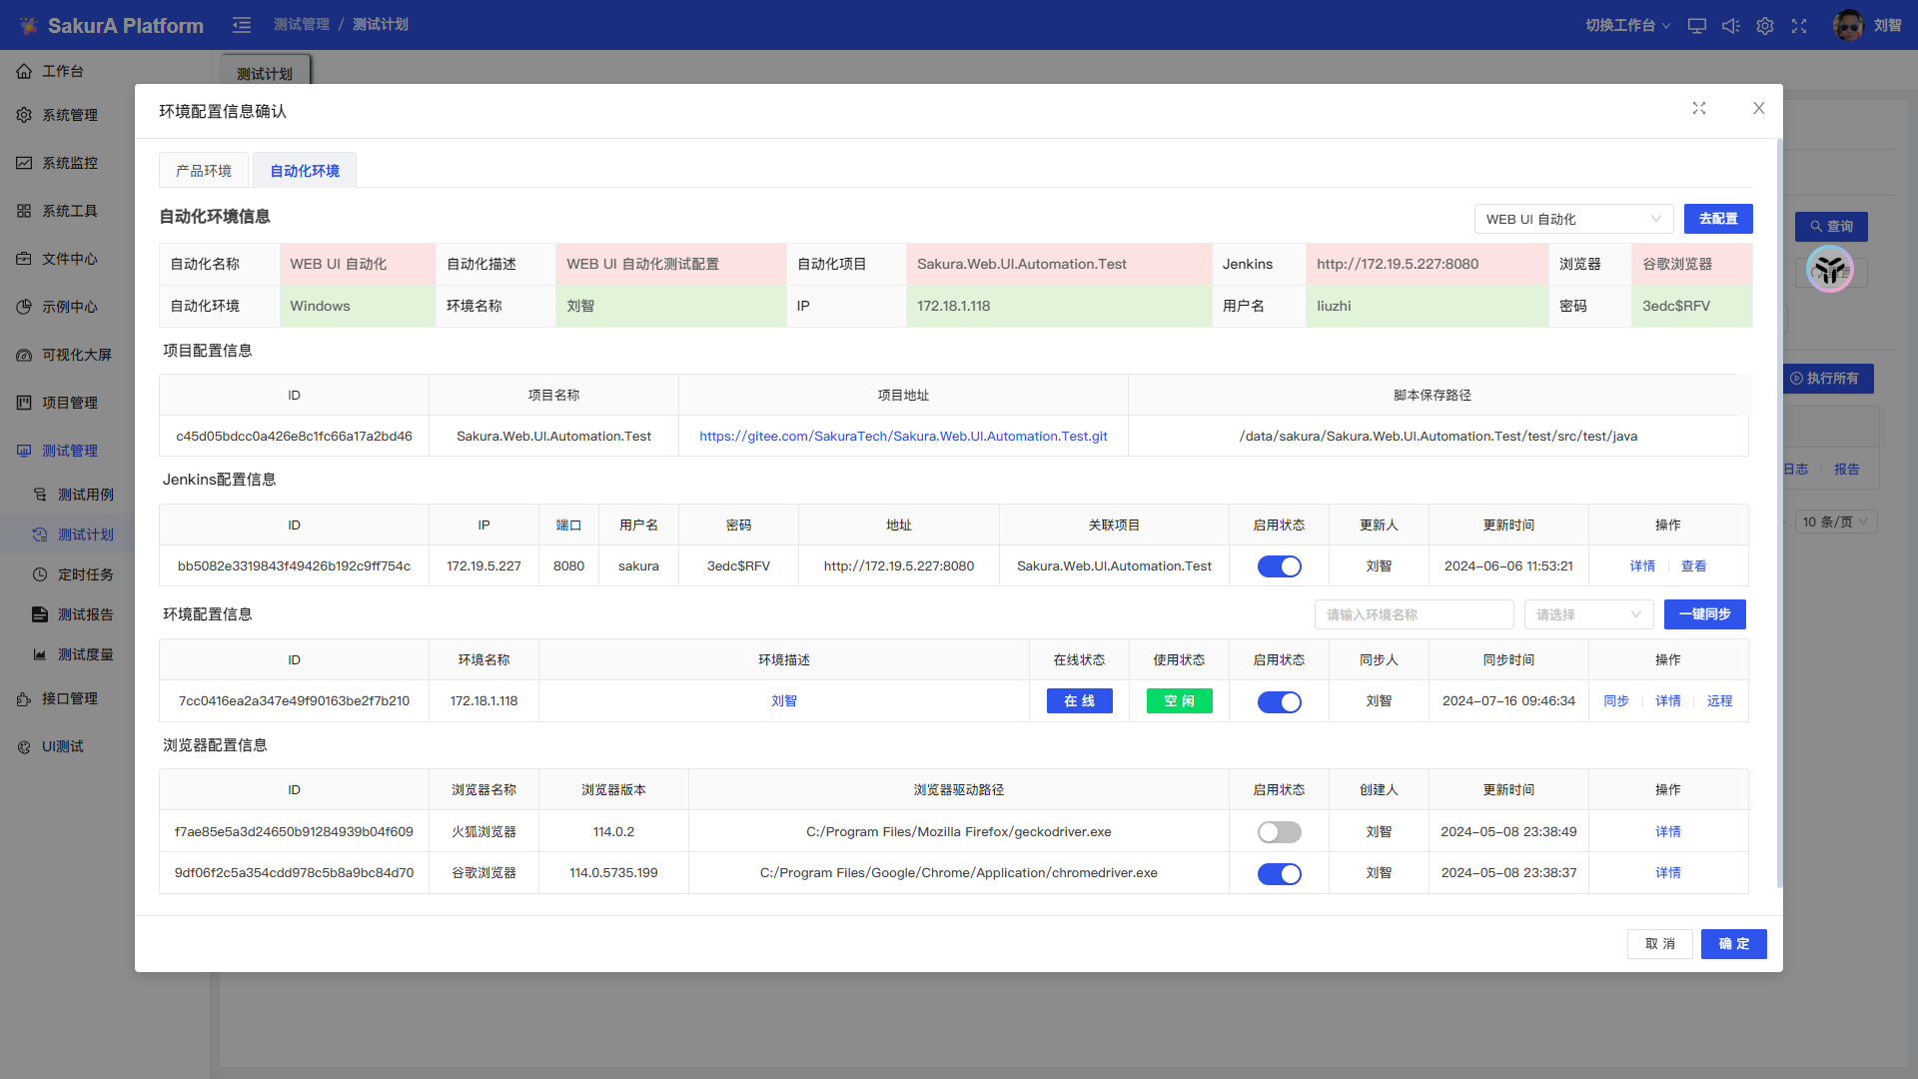Enable the 火狐浏览器 browser switch
Screen dimensions: 1918x1079
(1279, 832)
